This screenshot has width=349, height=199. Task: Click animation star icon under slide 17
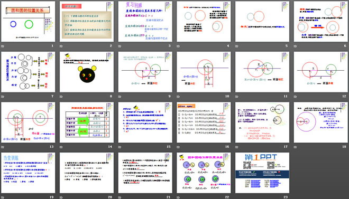coord(236,147)
